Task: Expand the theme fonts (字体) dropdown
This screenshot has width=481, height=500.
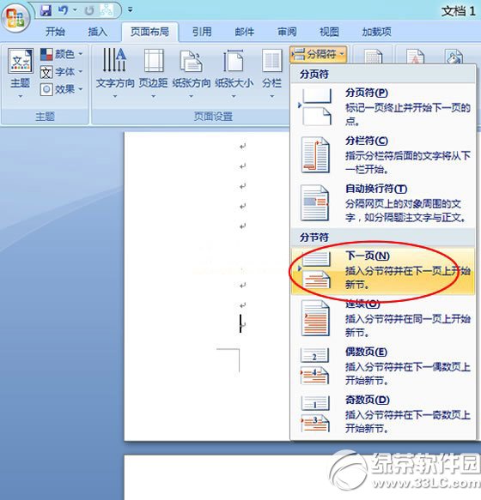Action: point(62,72)
